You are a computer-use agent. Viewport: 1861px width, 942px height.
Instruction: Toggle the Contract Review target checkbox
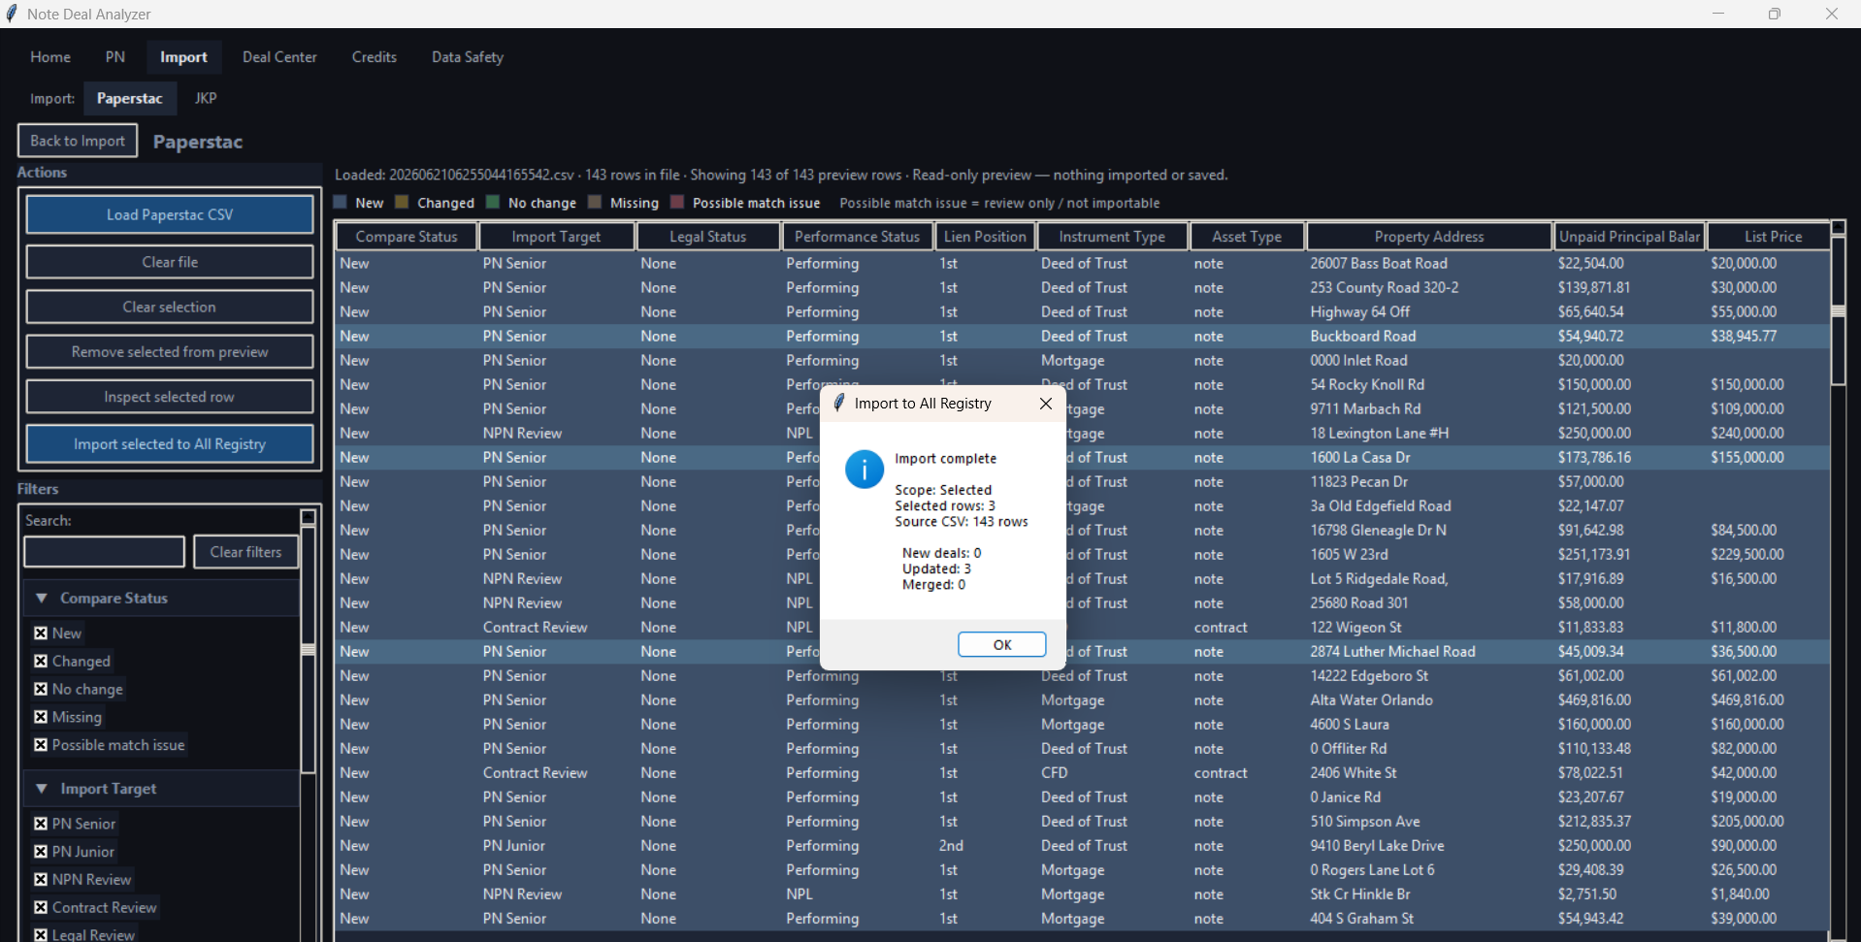tap(41, 908)
